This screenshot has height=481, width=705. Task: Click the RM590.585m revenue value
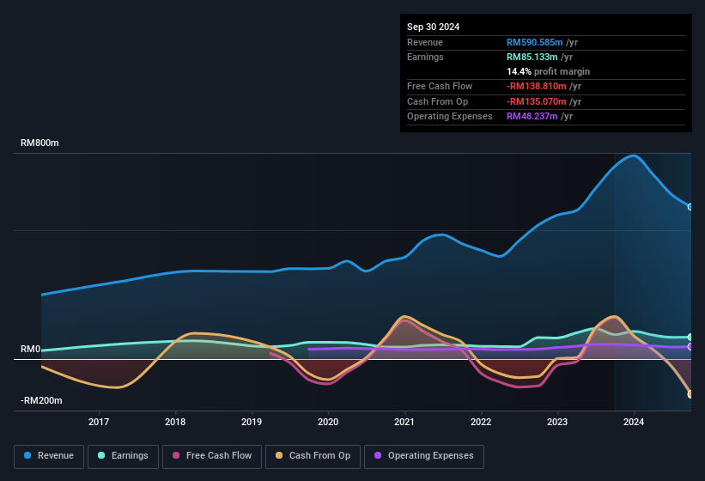[535, 42]
